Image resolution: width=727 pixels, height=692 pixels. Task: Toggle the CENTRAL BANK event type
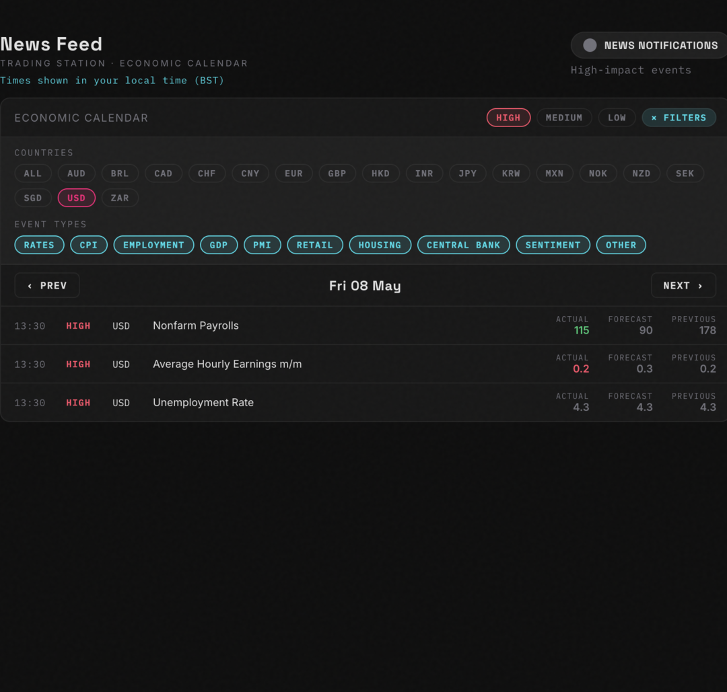[463, 245]
